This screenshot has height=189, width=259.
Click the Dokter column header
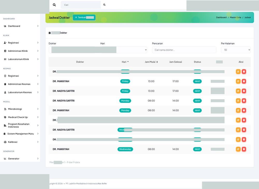(80, 62)
